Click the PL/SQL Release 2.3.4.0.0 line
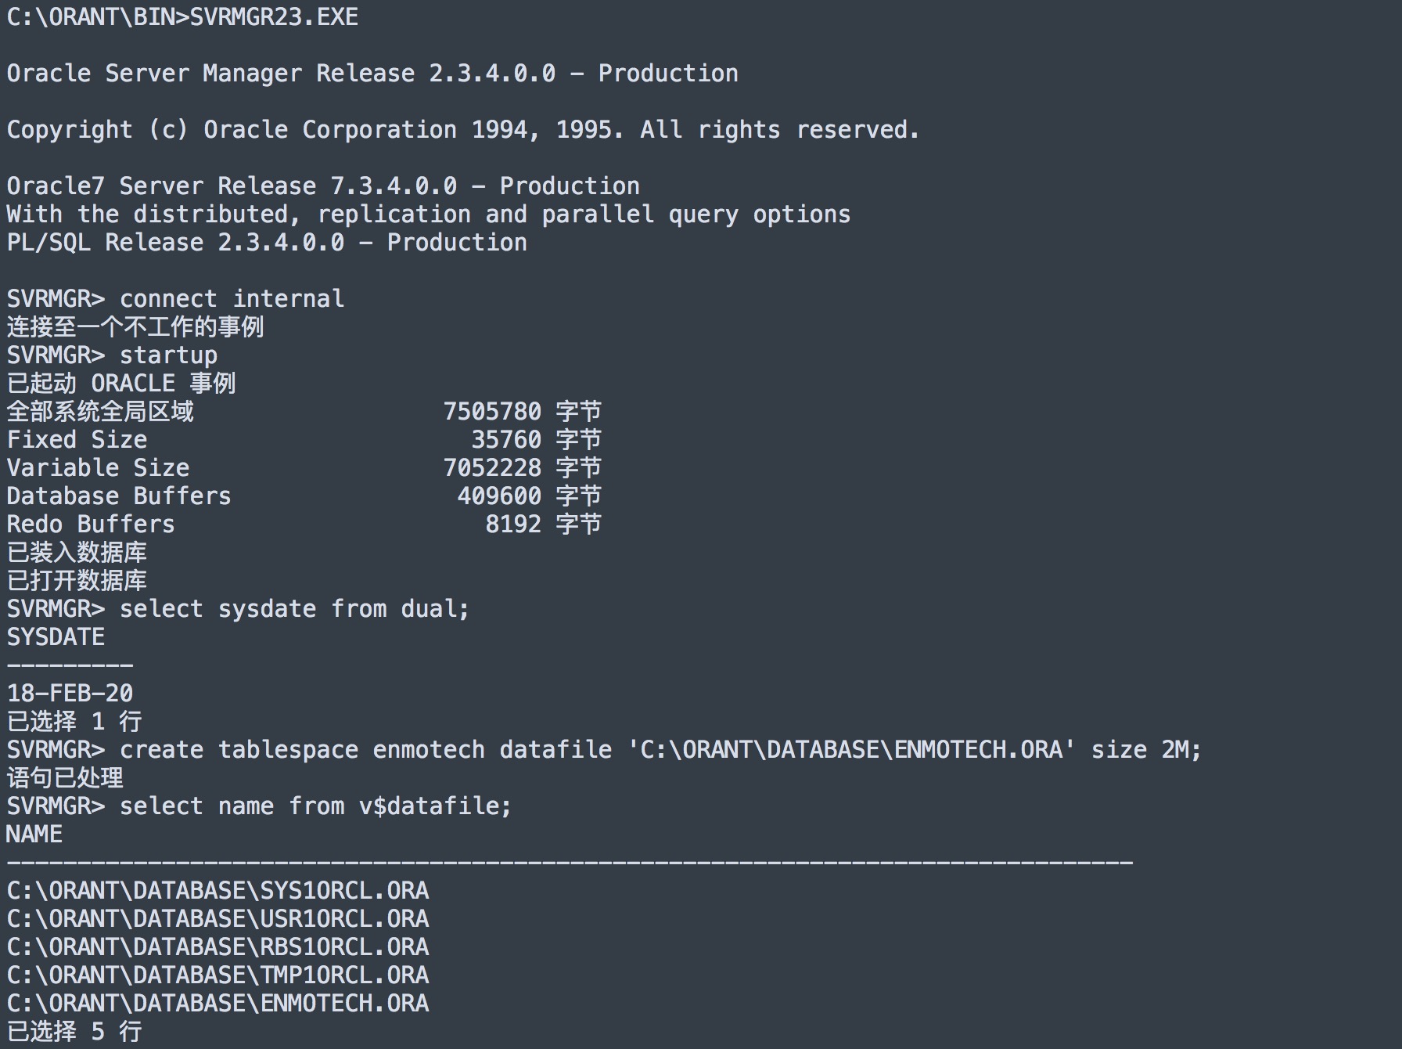Screen dimensions: 1402x1049 click(x=266, y=242)
